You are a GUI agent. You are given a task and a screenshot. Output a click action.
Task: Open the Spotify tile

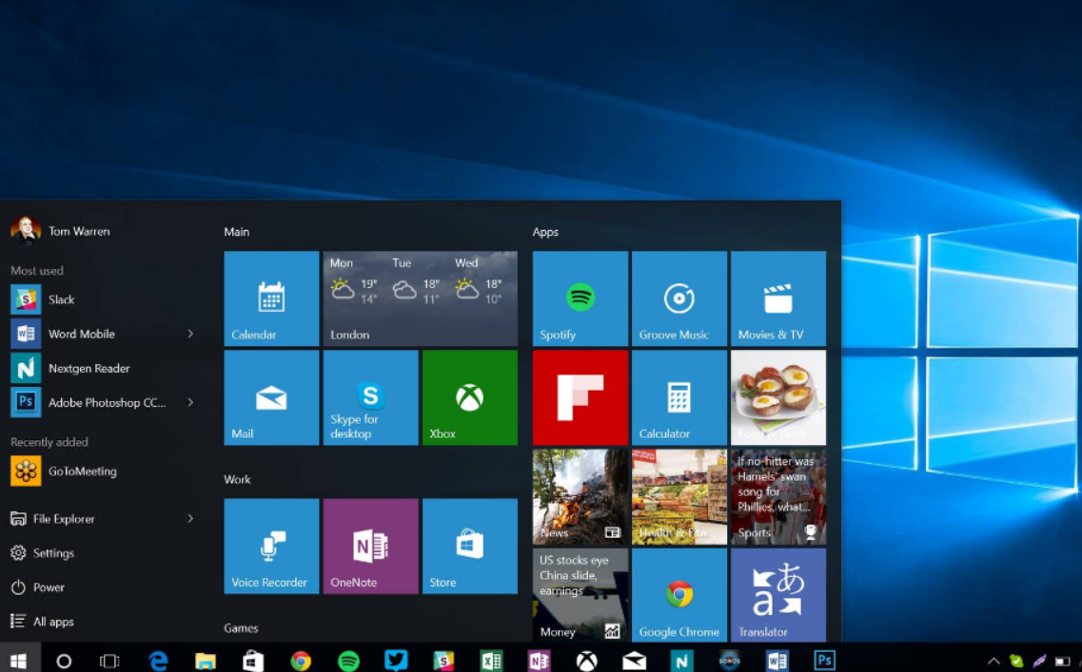pos(580,298)
